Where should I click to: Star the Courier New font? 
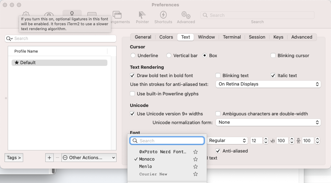click(x=196, y=174)
